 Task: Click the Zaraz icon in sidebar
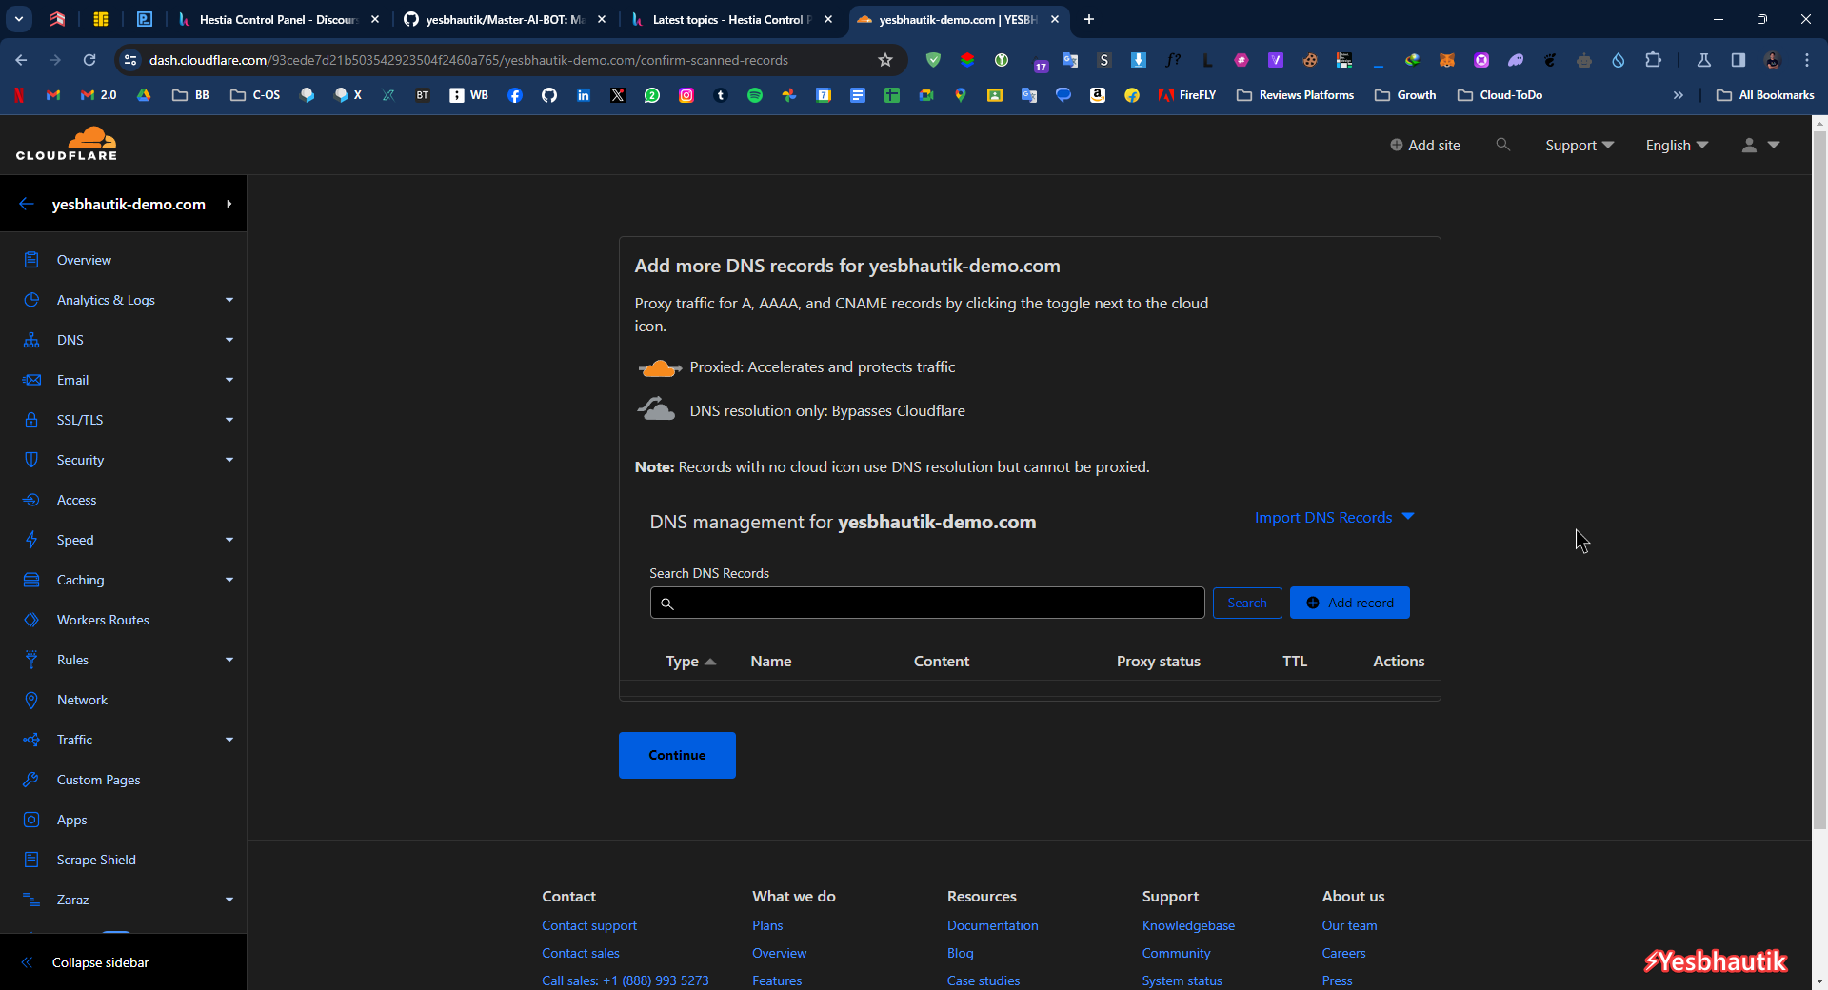(x=31, y=900)
